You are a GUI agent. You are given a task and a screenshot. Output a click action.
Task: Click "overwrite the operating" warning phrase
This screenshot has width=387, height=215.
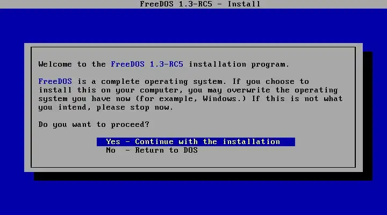pyautogui.click(x=282, y=90)
